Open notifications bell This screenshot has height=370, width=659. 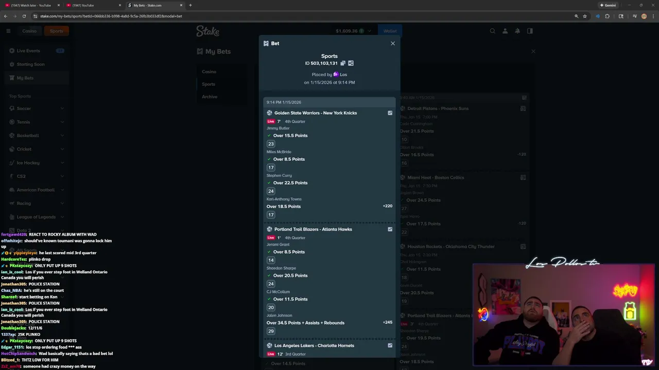(x=517, y=31)
